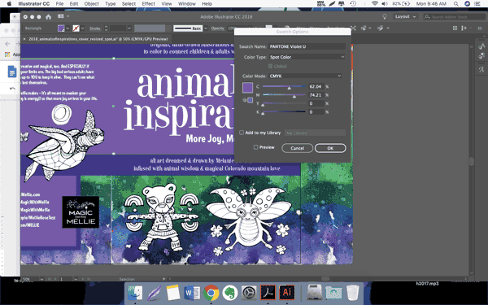Click the Stroke swatch with red slash

pyautogui.click(x=76, y=28)
